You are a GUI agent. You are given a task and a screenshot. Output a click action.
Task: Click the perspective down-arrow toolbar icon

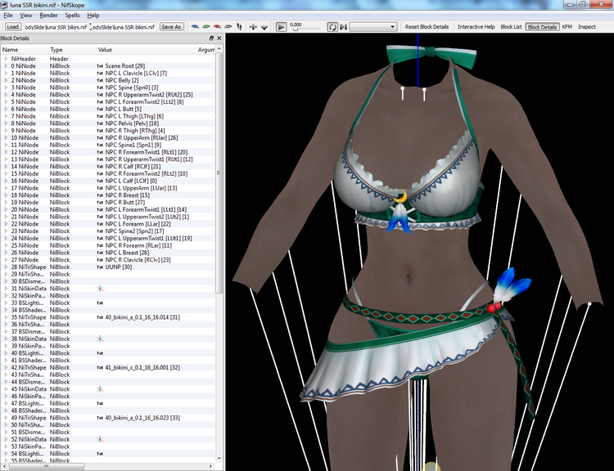point(264,27)
